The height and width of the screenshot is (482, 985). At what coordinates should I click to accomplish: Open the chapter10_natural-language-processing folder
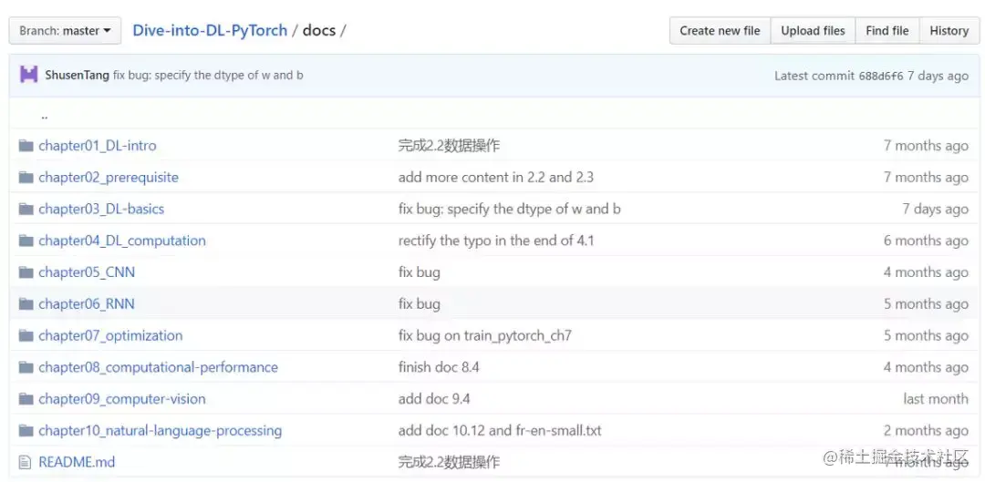(161, 431)
